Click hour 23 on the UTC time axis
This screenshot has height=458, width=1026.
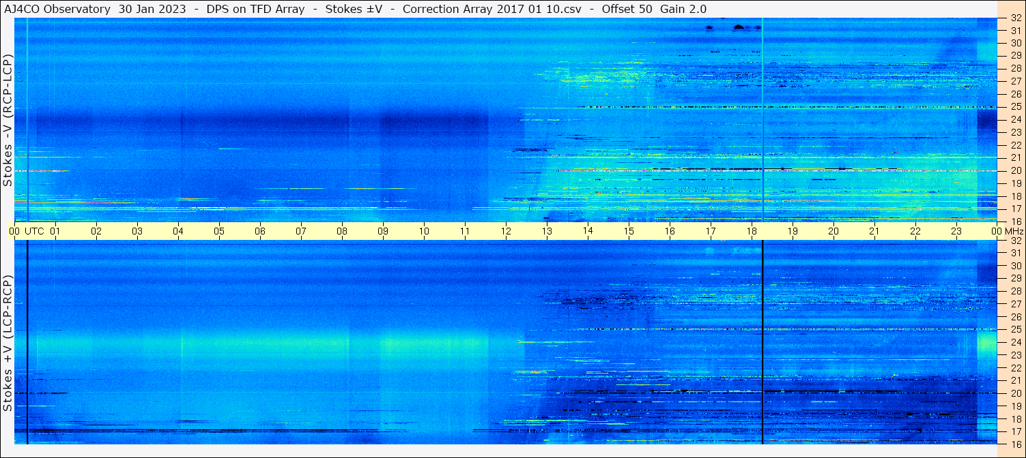tap(956, 231)
